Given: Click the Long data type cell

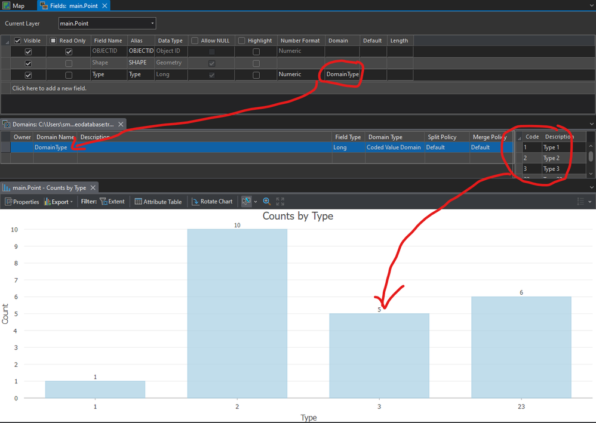Looking at the screenshot, I should point(171,75).
